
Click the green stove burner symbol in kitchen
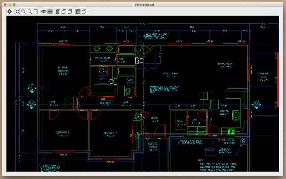coord(231,131)
